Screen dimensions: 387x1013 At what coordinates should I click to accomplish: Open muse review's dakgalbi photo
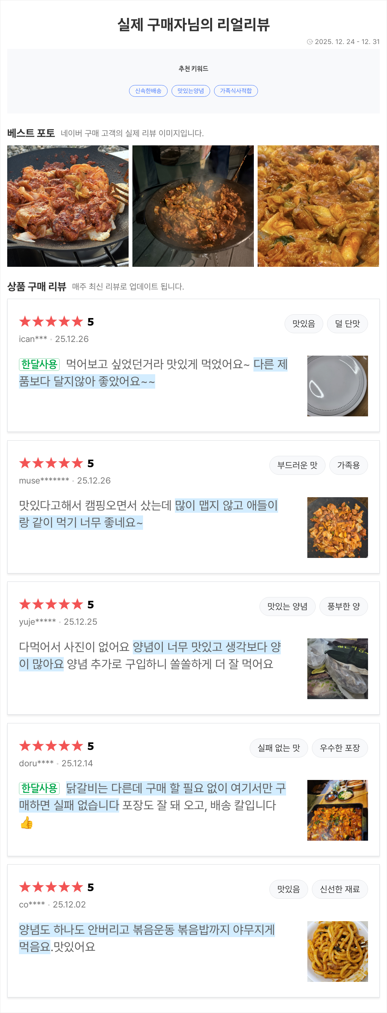point(337,527)
